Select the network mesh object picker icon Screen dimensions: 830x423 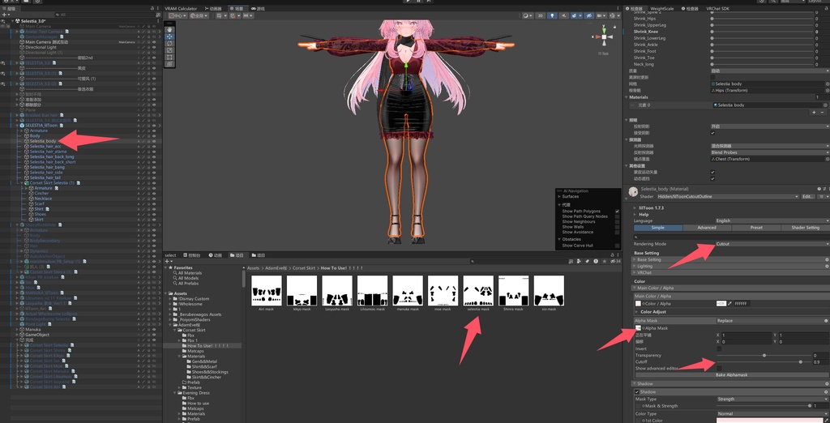827,83
